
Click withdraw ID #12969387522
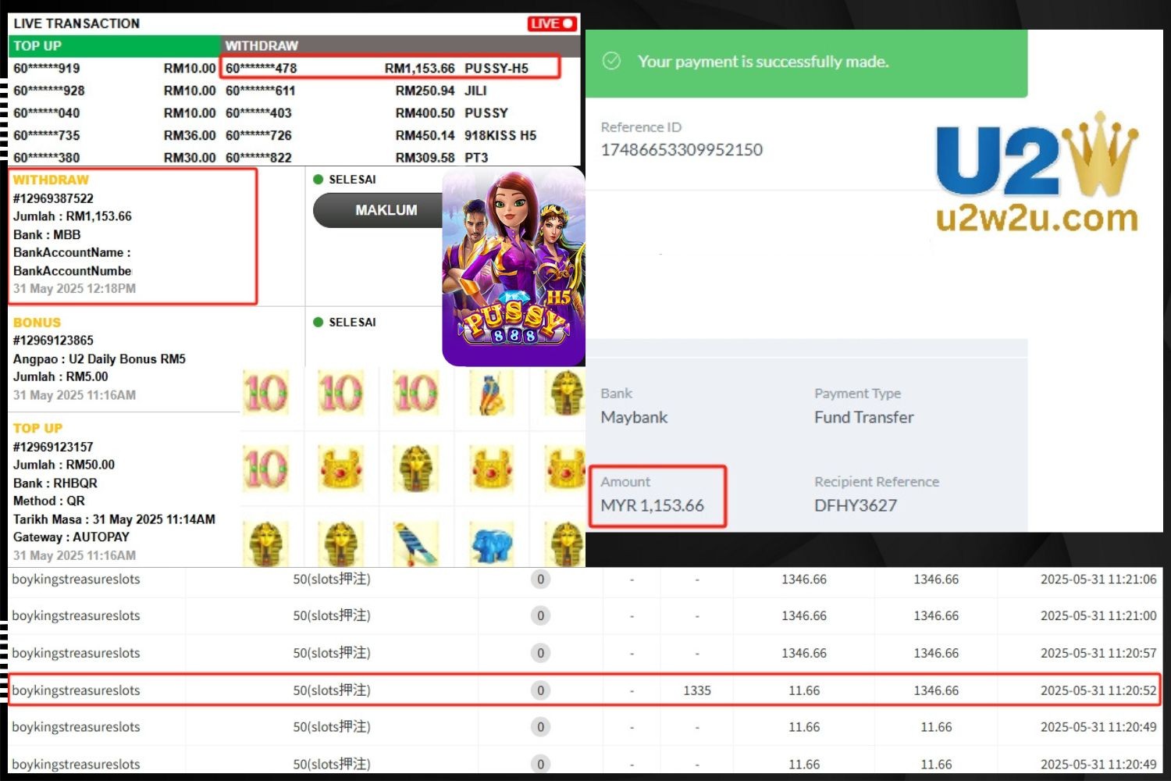pos(53,198)
